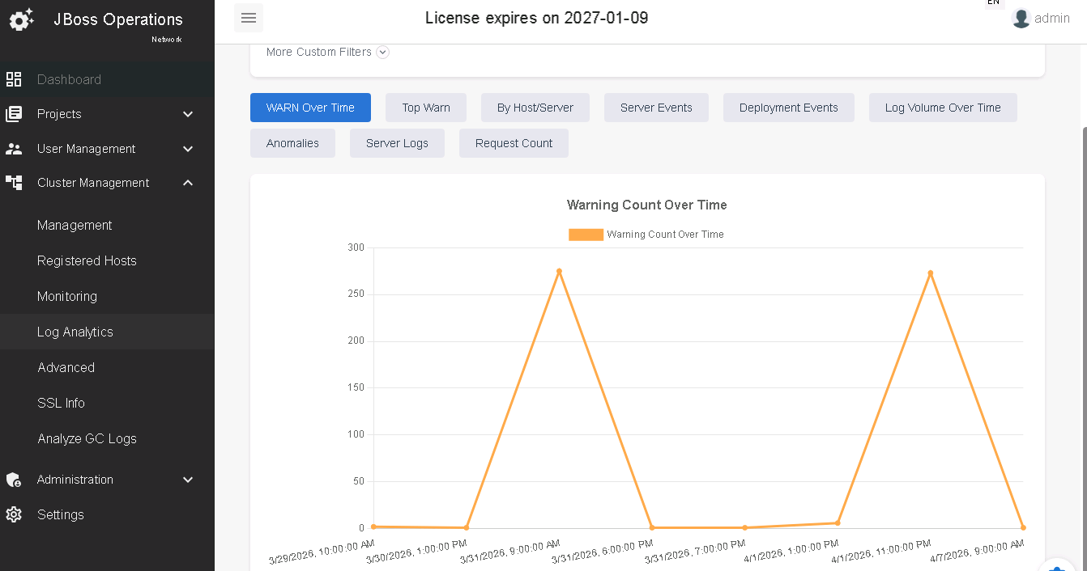Screen dimensions: 1087x571
Task: Click the Projects sidebar icon
Action: tap(14, 114)
